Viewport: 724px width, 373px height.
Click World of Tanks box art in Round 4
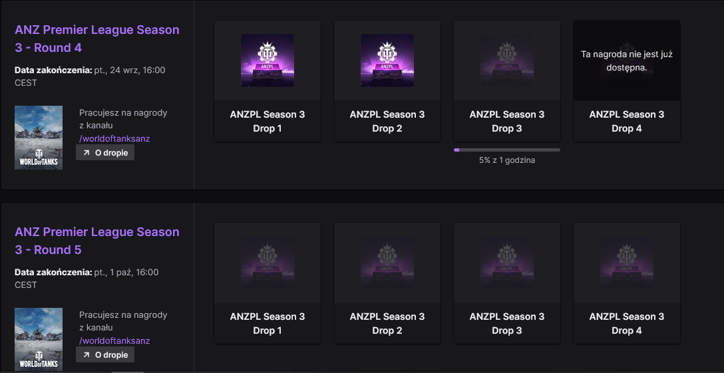pyautogui.click(x=39, y=138)
